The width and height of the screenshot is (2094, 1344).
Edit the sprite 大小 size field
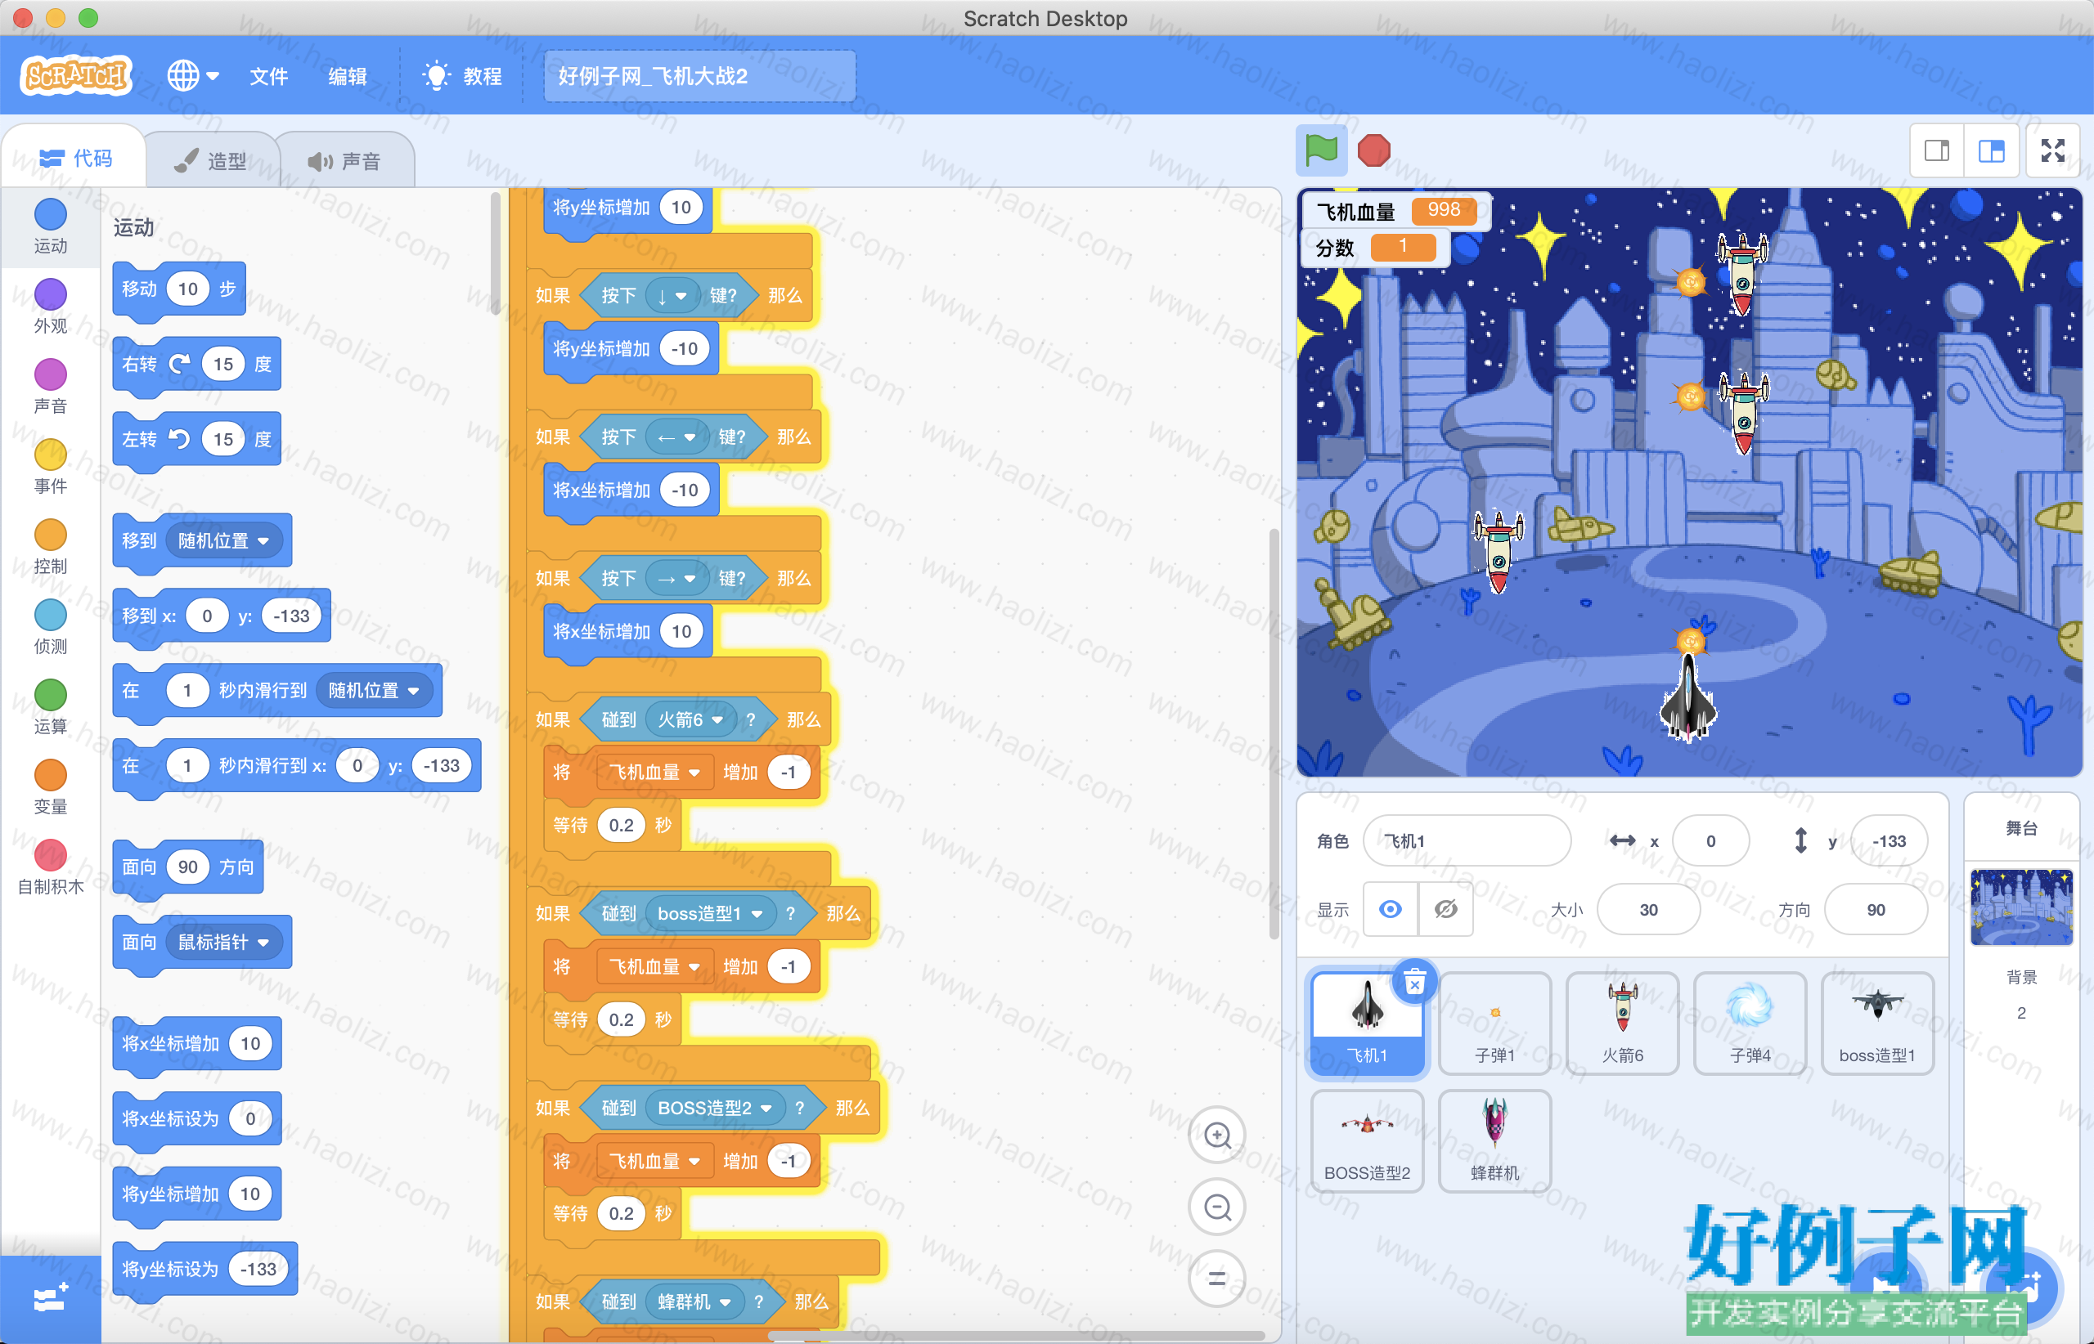point(1647,909)
